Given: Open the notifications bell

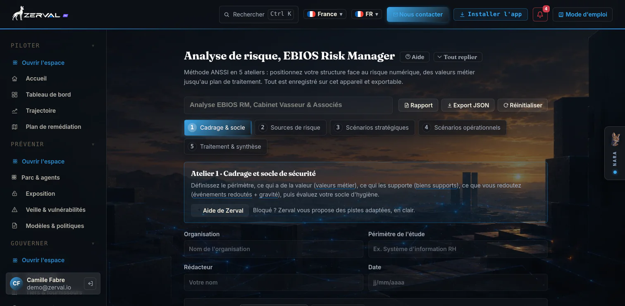Looking at the screenshot, I should click(540, 14).
